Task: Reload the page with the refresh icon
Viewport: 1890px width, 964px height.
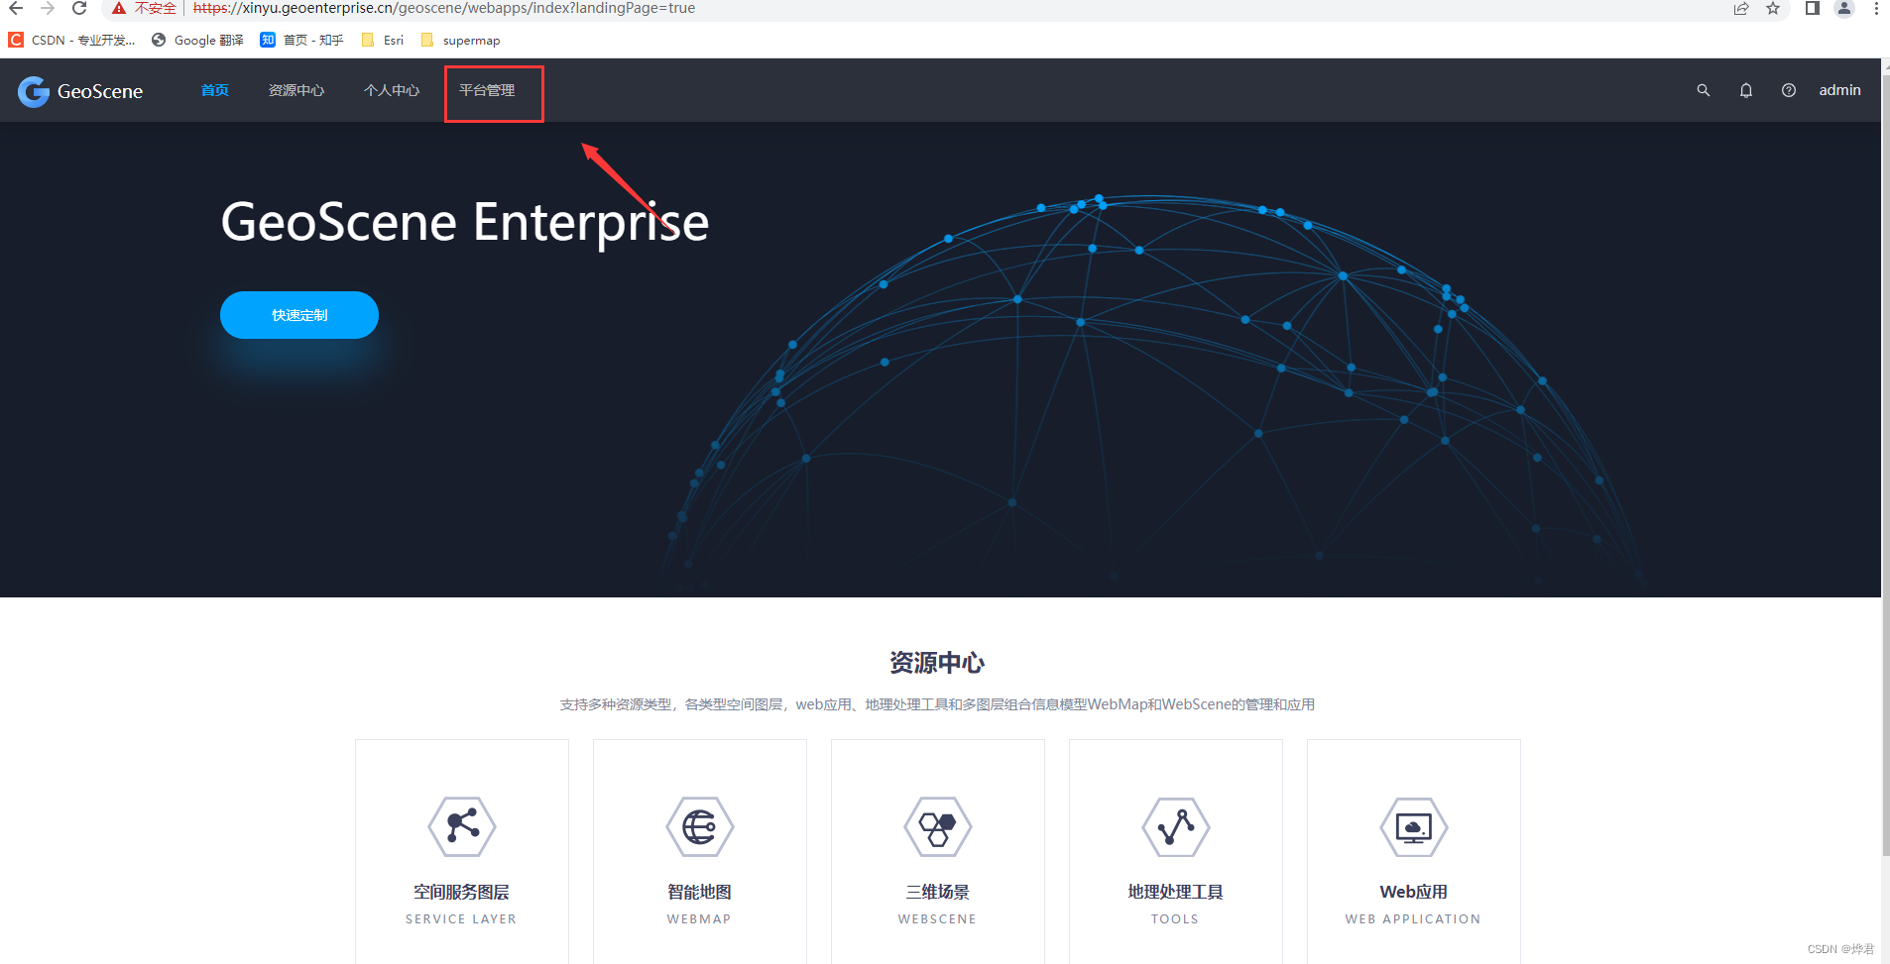Action: click(80, 8)
